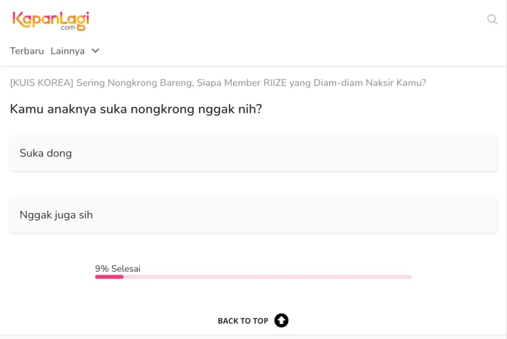Click the question "Kamu anaknya suka nongkrong nggak nih?"
This screenshot has width=507, height=339.
136,109
